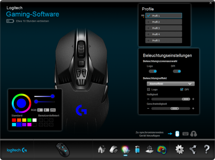Enable the Profil 5 checkbox
215x160 pixels.
click(148, 41)
